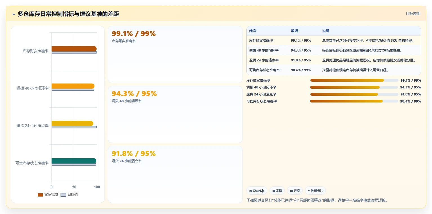
Task: Click the 退货 24 小时清点率 yellow chart bar
Action: tap(72, 123)
